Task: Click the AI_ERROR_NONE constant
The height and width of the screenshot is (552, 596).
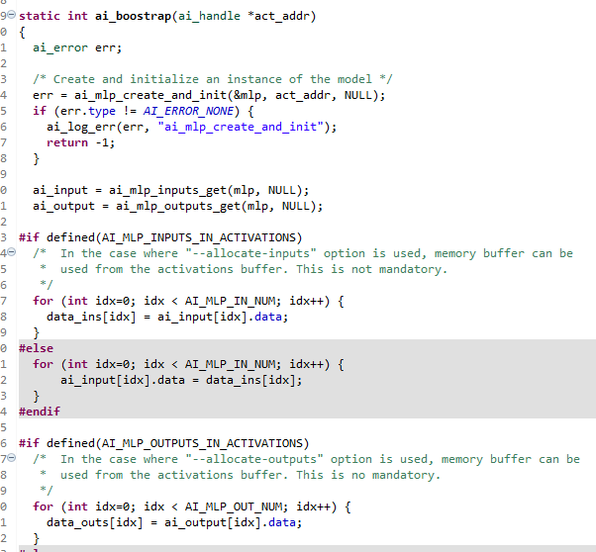Action: click(x=188, y=112)
